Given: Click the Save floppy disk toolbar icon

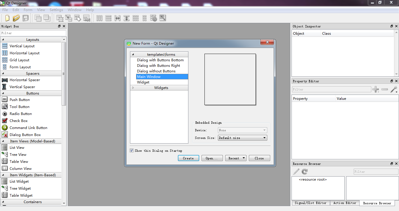Looking at the screenshot, I should (x=25, y=18).
